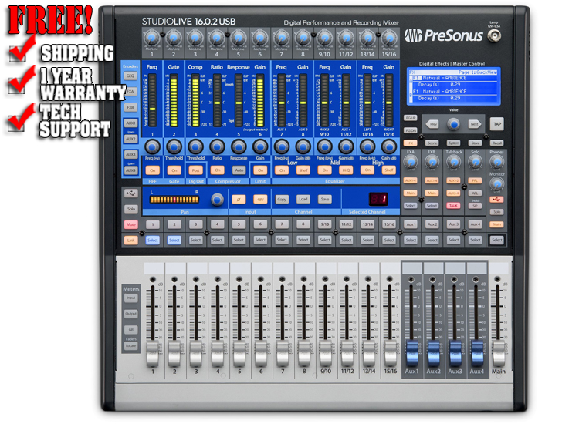Viewport: 579px width, 424px height.
Task: Toggle the orange Link button
Action: [x=130, y=240]
